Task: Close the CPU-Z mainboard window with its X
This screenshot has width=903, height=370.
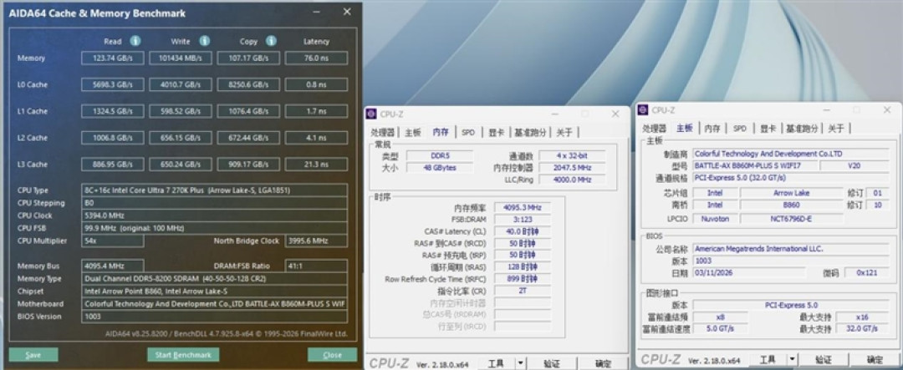Action: click(x=887, y=110)
